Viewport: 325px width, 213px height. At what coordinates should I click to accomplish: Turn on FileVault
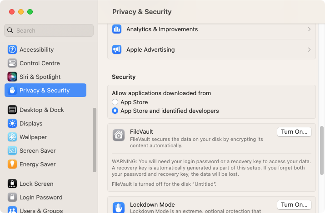pyautogui.click(x=294, y=132)
